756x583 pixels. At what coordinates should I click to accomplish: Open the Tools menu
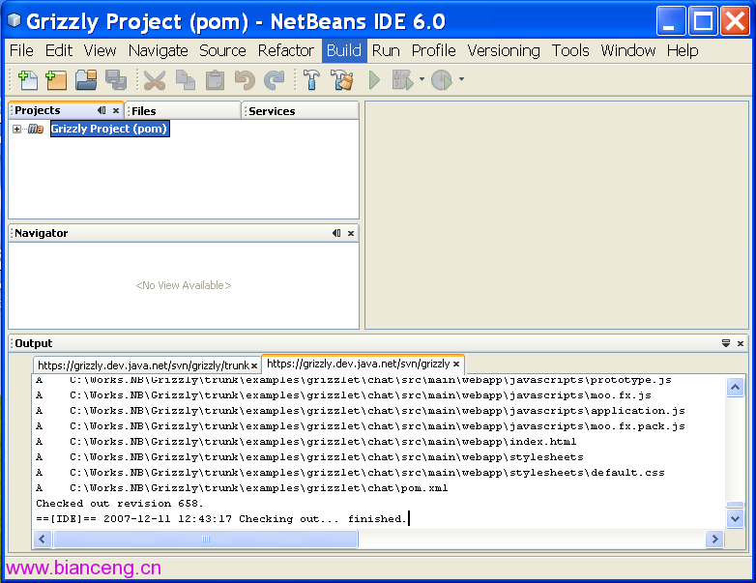click(570, 50)
